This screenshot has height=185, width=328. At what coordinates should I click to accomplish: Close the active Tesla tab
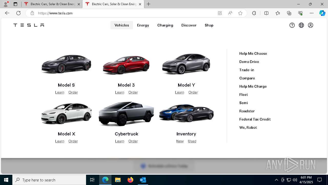140,4
